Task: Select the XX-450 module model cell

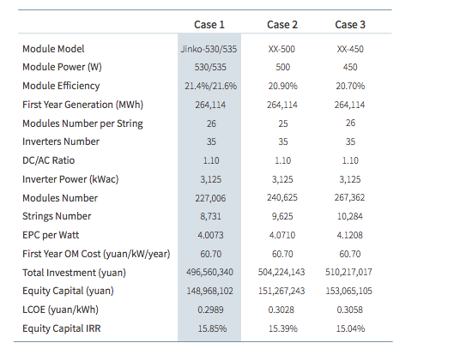Action: tap(350, 49)
